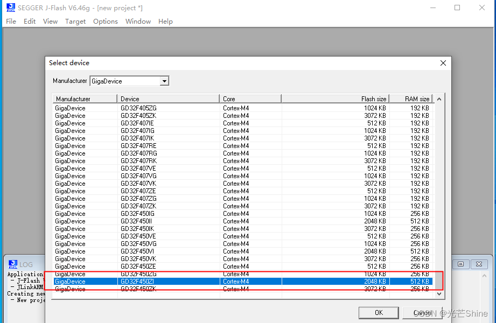Select device GD32F450IK

243,229
